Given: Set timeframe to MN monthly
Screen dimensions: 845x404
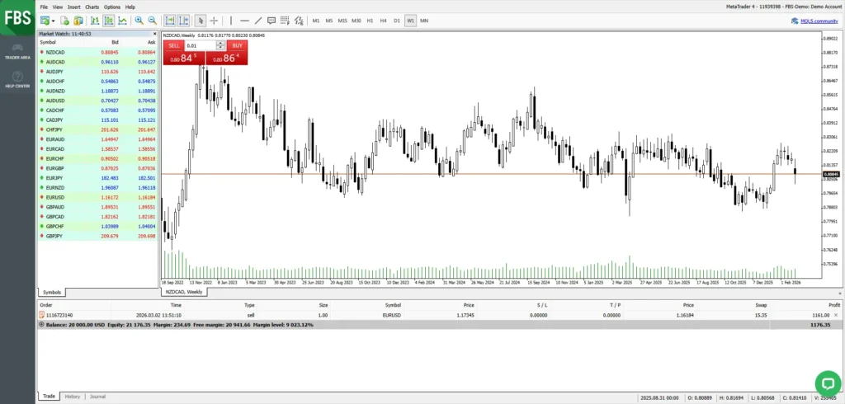Looking at the screenshot, I should (424, 21).
